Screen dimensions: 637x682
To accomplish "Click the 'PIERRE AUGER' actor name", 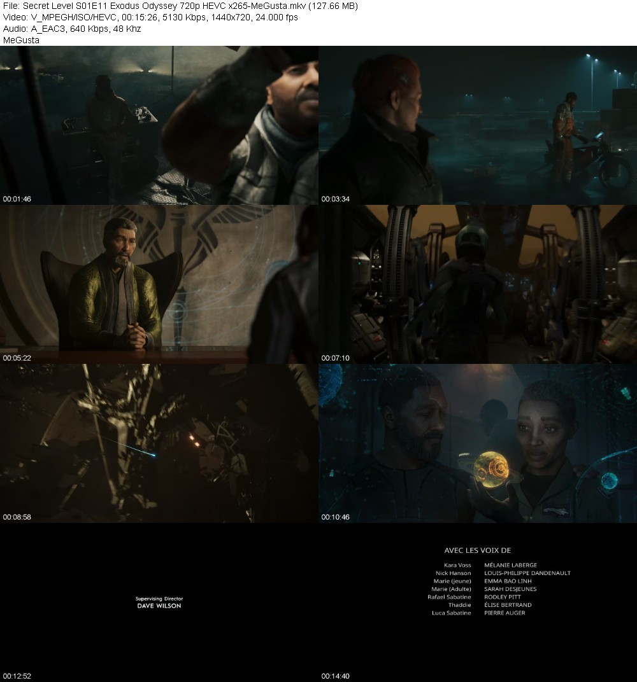I will [505, 613].
